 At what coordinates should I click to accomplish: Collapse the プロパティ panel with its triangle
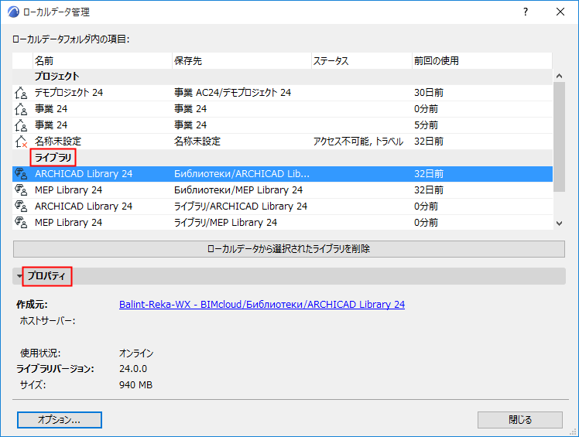point(19,276)
